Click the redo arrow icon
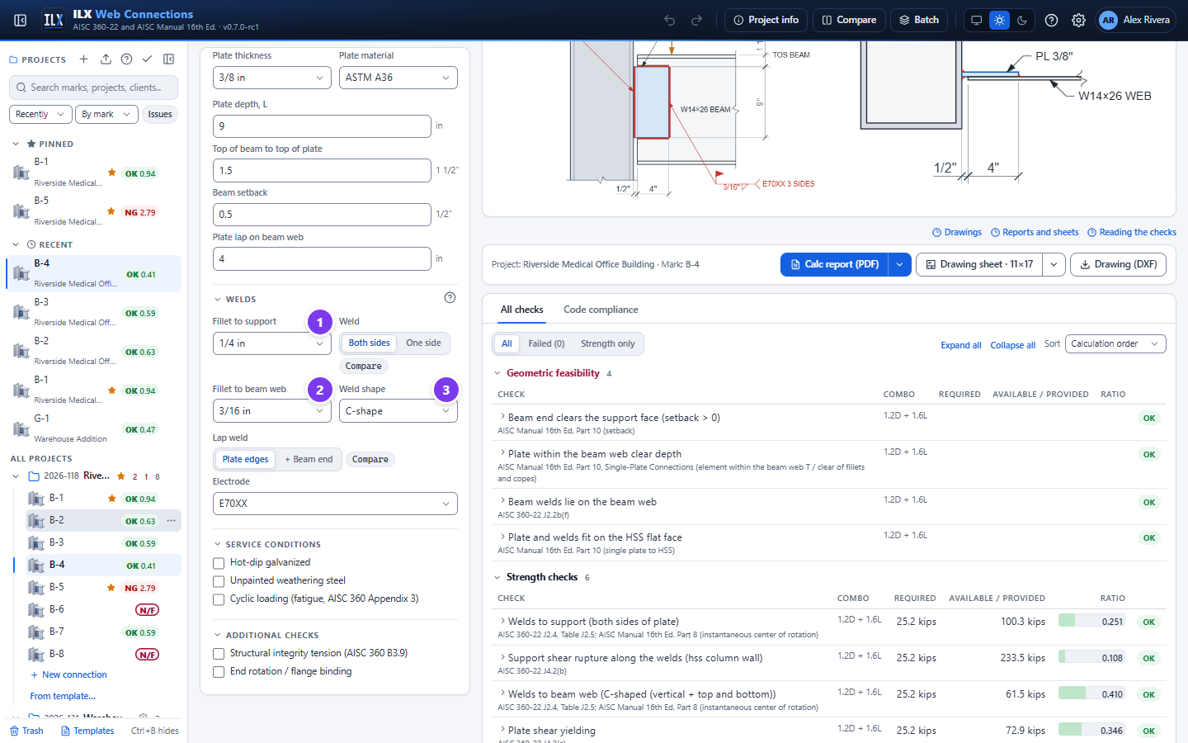Screen dimensions: 1188x743 point(696,20)
